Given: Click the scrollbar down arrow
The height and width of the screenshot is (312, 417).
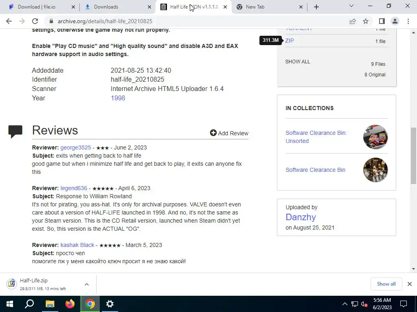Looking at the screenshot, I should 413,269.
